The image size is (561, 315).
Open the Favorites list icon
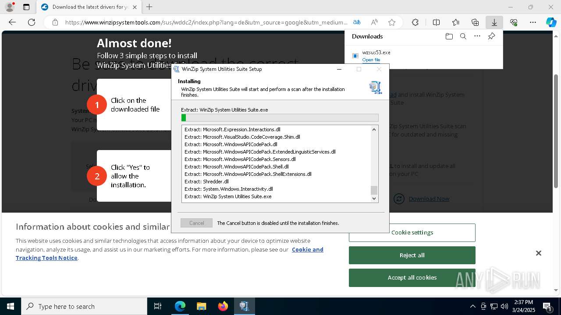pyautogui.click(x=456, y=22)
